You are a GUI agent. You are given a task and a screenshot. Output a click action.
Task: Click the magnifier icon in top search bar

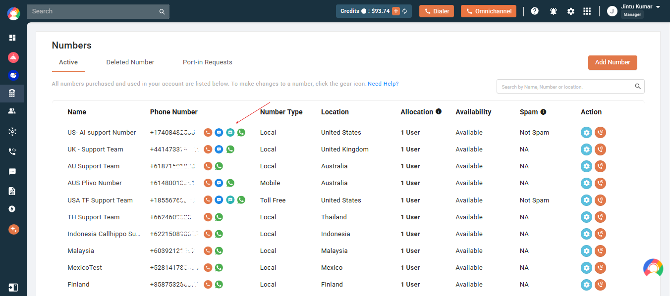[162, 11]
